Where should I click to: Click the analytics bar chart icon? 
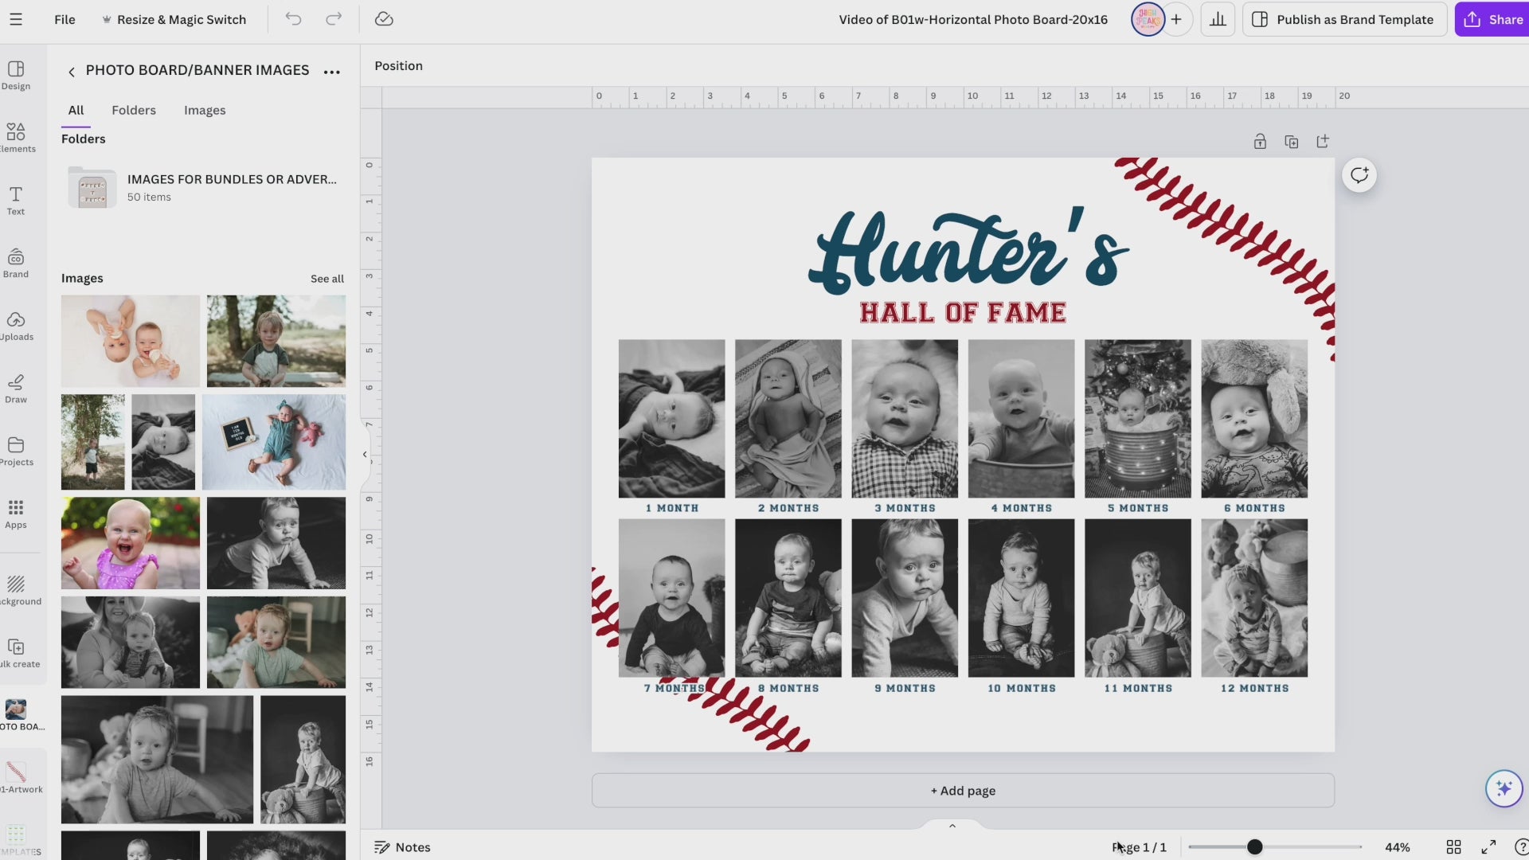coord(1218,19)
